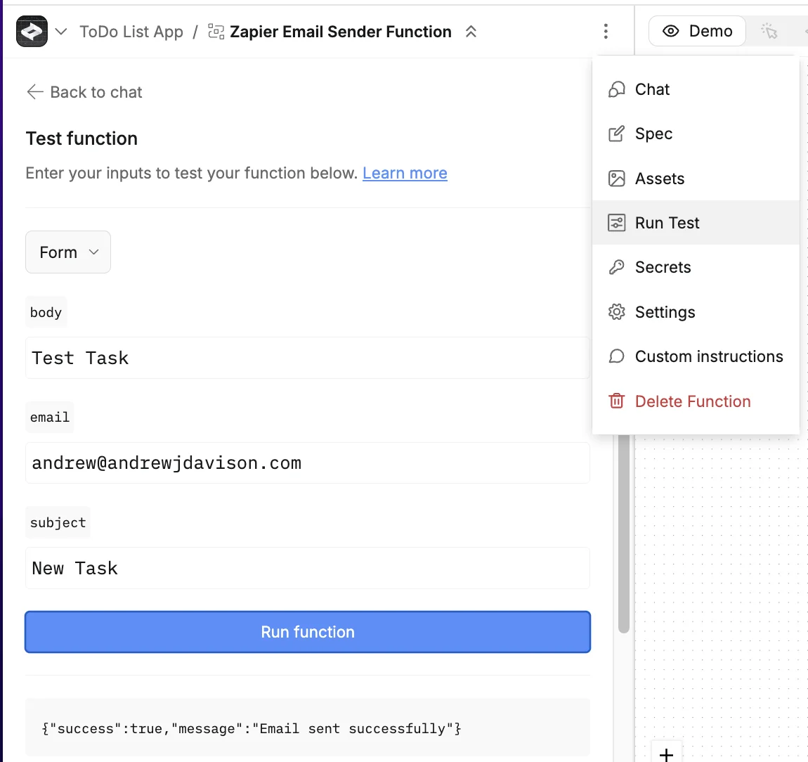Click the body field label
808x762 pixels.
coord(46,312)
